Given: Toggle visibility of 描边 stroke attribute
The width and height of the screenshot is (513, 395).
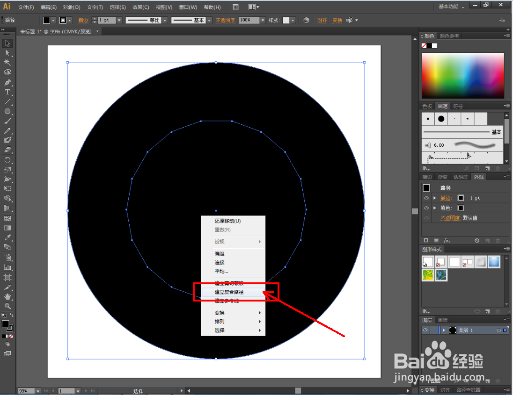Looking at the screenshot, I should (x=426, y=198).
